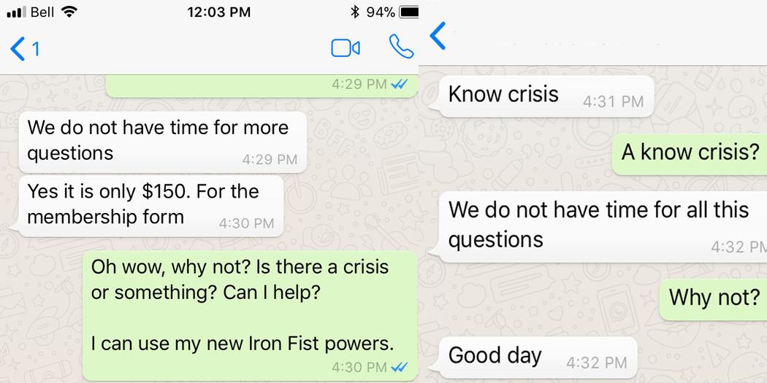Start a voice call via phone icon
767x383 pixels.
402,47
